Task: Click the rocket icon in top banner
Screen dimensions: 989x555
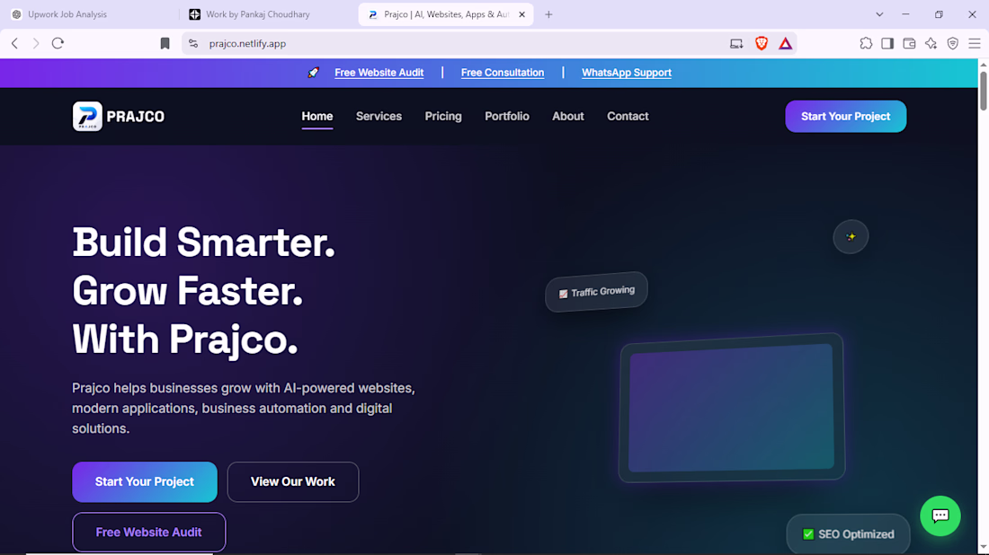Action: [314, 73]
